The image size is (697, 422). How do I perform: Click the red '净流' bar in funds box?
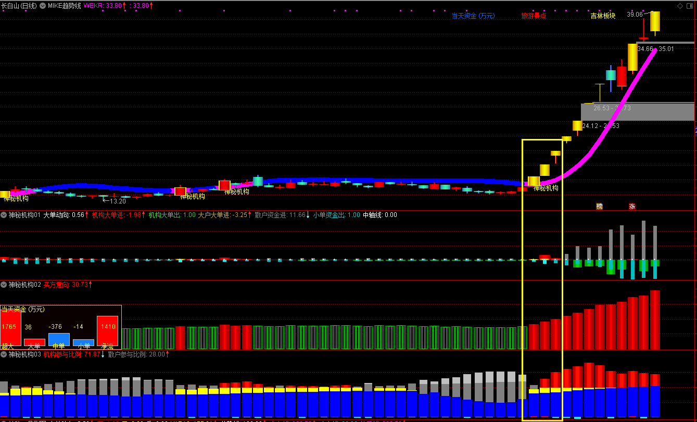coord(108,330)
